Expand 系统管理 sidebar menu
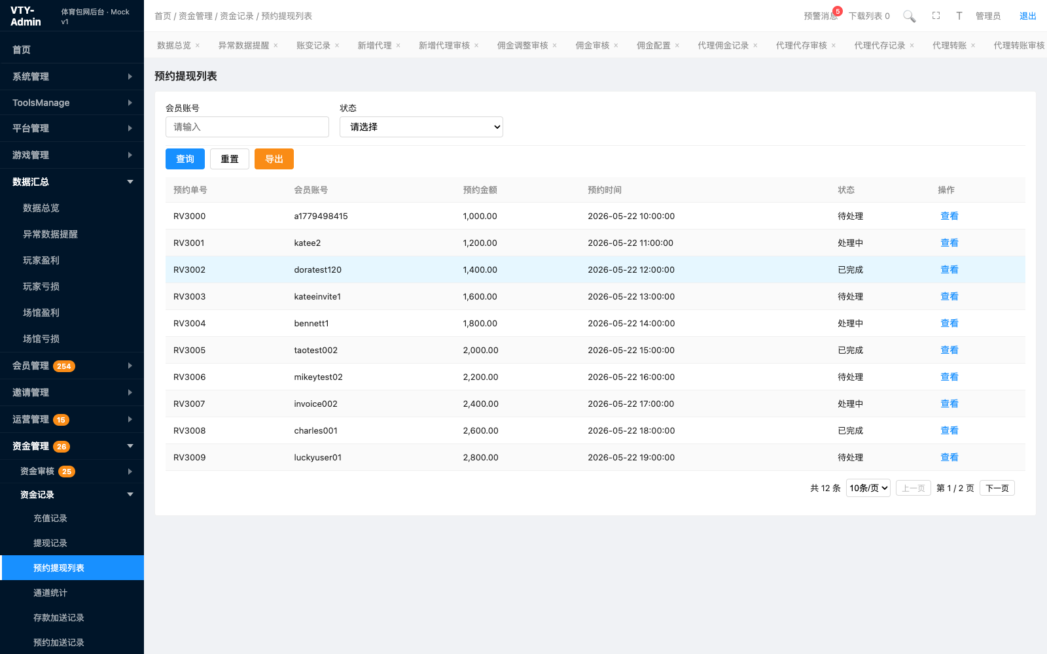This screenshot has height=654, width=1047. pyautogui.click(x=72, y=77)
